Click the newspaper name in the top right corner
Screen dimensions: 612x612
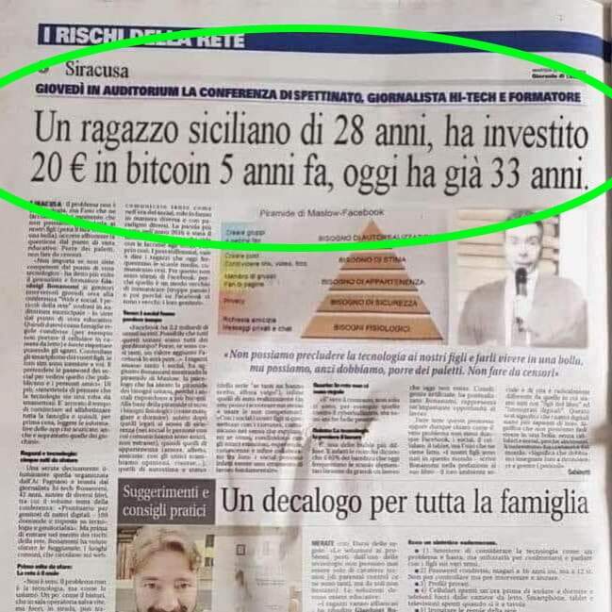click(x=558, y=74)
